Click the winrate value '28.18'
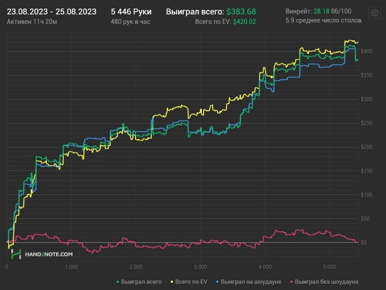Image resolution: width=386 pixels, height=290 pixels. click(321, 11)
